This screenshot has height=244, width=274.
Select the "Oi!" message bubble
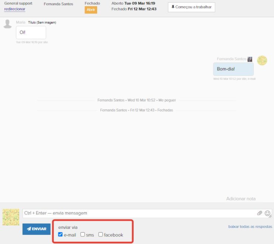tap(31, 33)
